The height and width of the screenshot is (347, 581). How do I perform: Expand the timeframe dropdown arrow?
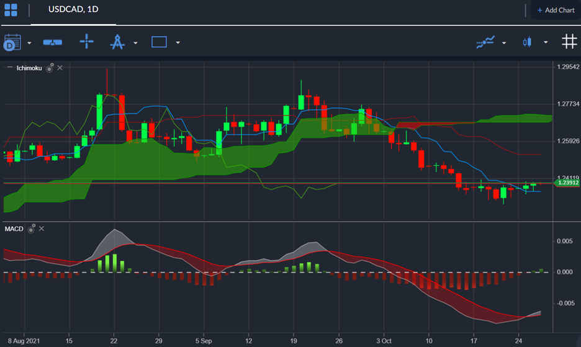[x=29, y=43]
